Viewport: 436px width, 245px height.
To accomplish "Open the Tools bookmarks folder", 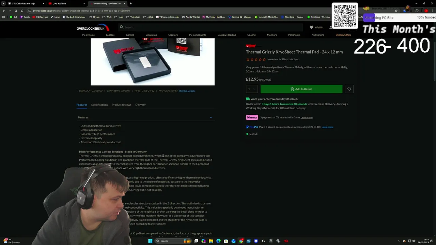I will coord(119,17).
